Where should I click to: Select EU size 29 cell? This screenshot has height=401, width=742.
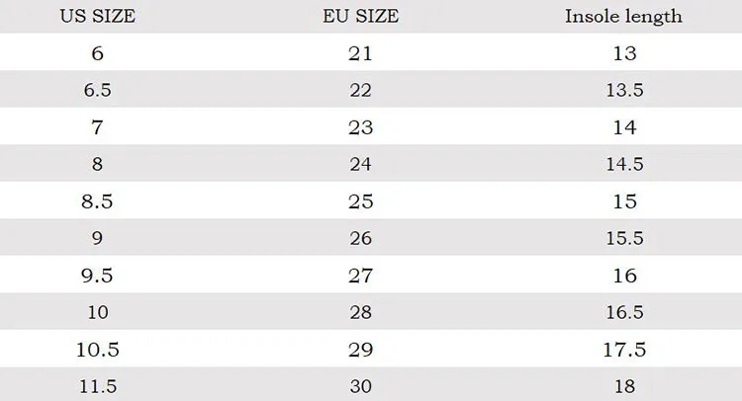coord(360,350)
